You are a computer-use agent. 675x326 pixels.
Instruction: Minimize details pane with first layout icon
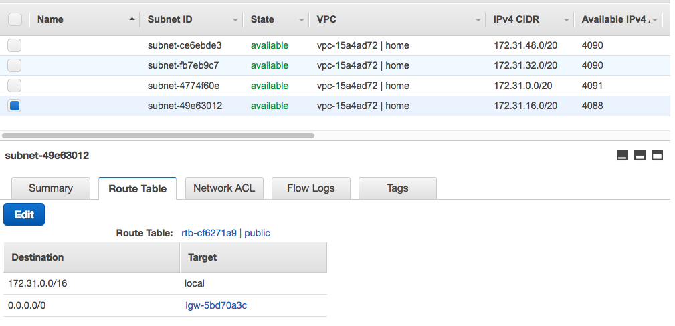pyautogui.click(x=622, y=156)
